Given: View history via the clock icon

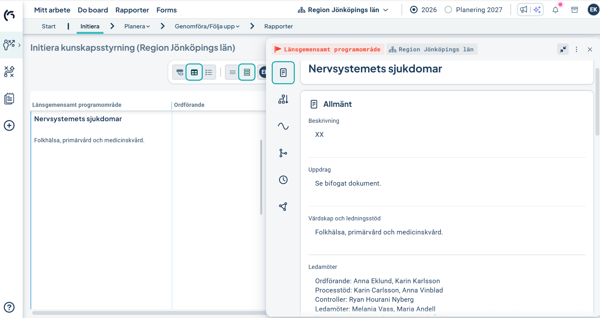Looking at the screenshot, I should [283, 180].
